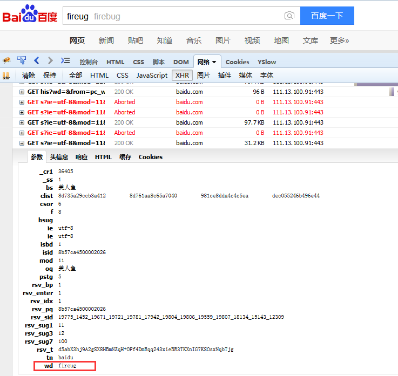Screen dimensions: 398x376
Task: Open the 贴吧 category
Action: [136, 40]
